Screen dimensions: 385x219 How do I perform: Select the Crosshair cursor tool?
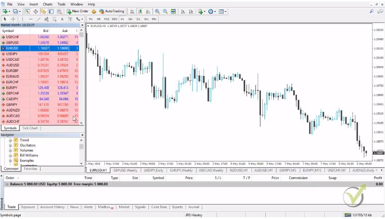(13, 19)
